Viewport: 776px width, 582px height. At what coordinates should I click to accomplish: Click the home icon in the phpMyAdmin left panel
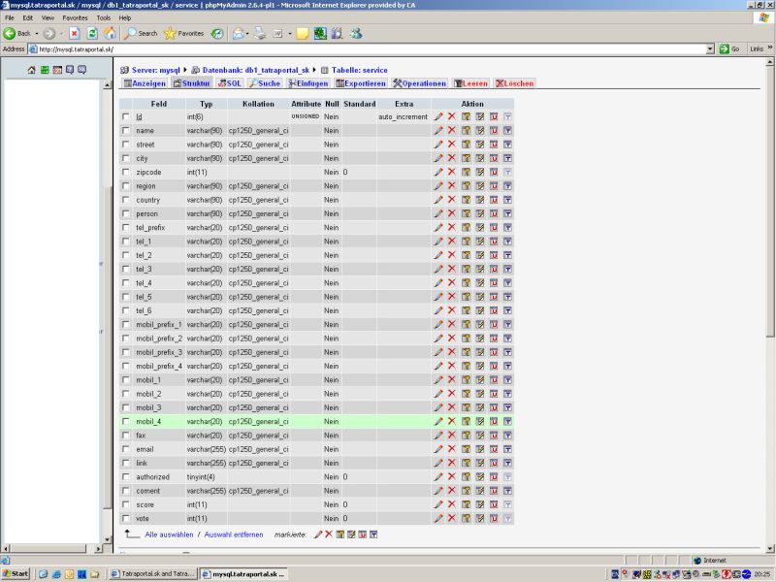[32, 70]
